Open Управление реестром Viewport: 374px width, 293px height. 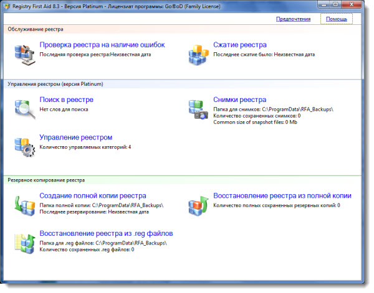75,137
